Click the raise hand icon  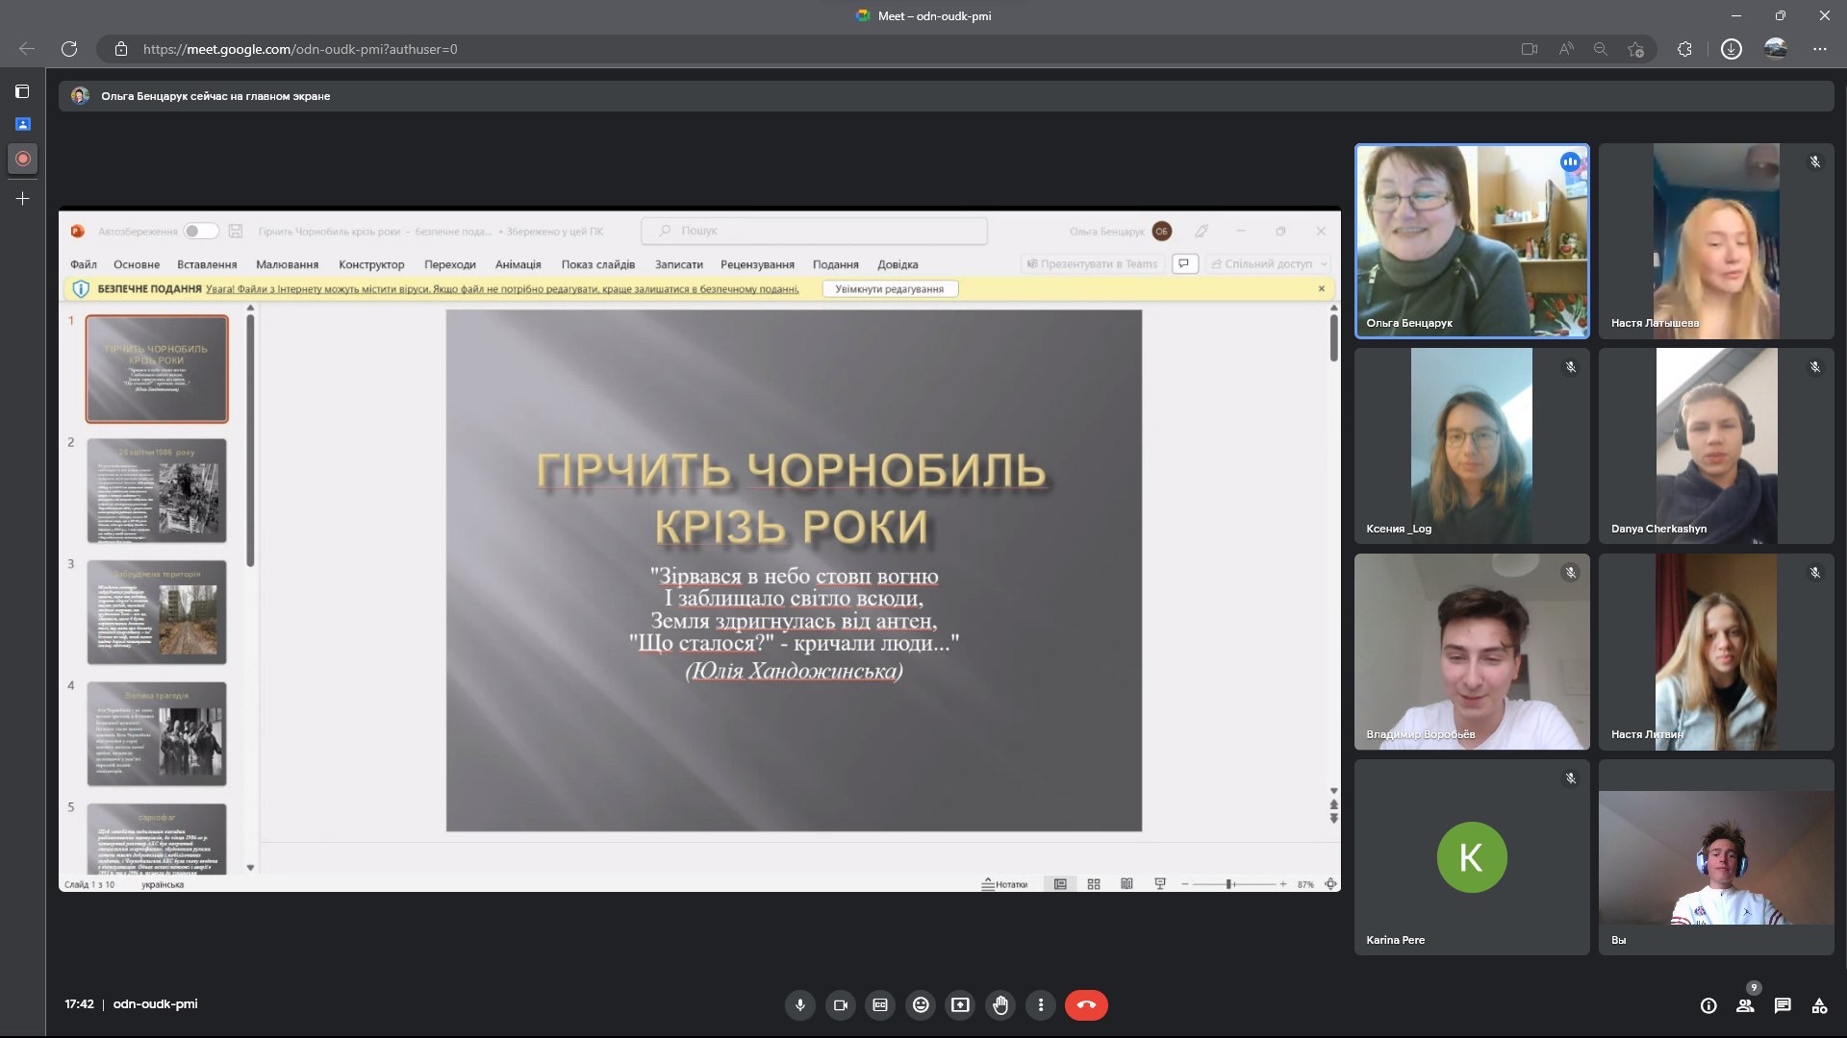[x=1000, y=1005]
